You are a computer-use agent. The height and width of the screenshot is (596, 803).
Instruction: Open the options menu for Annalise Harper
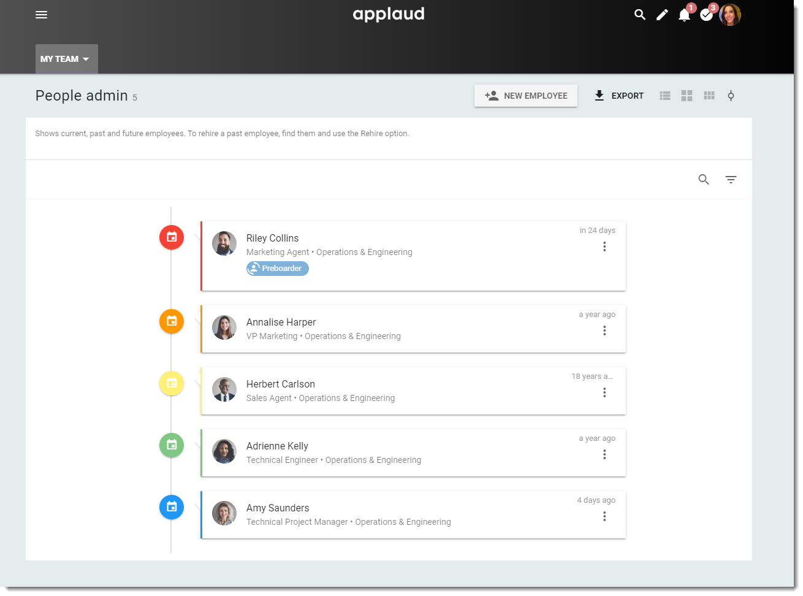[x=604, y=330]
